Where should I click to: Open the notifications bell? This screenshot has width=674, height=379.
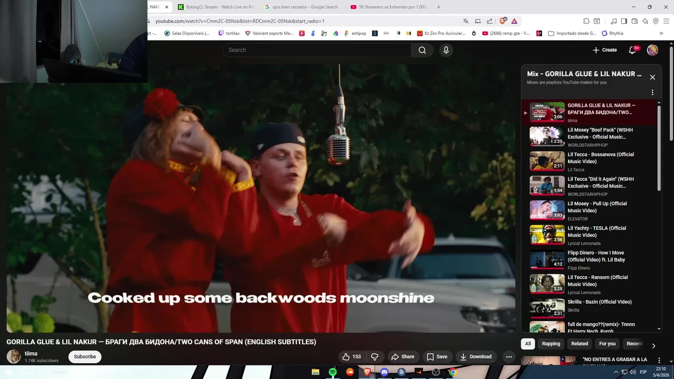tap(633, 50)
